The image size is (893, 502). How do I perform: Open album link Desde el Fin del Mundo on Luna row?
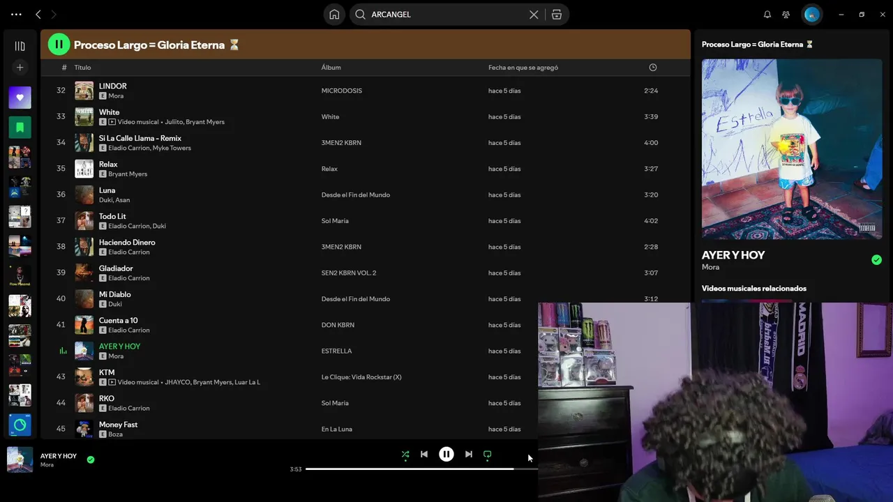click(x=356, y=195)
